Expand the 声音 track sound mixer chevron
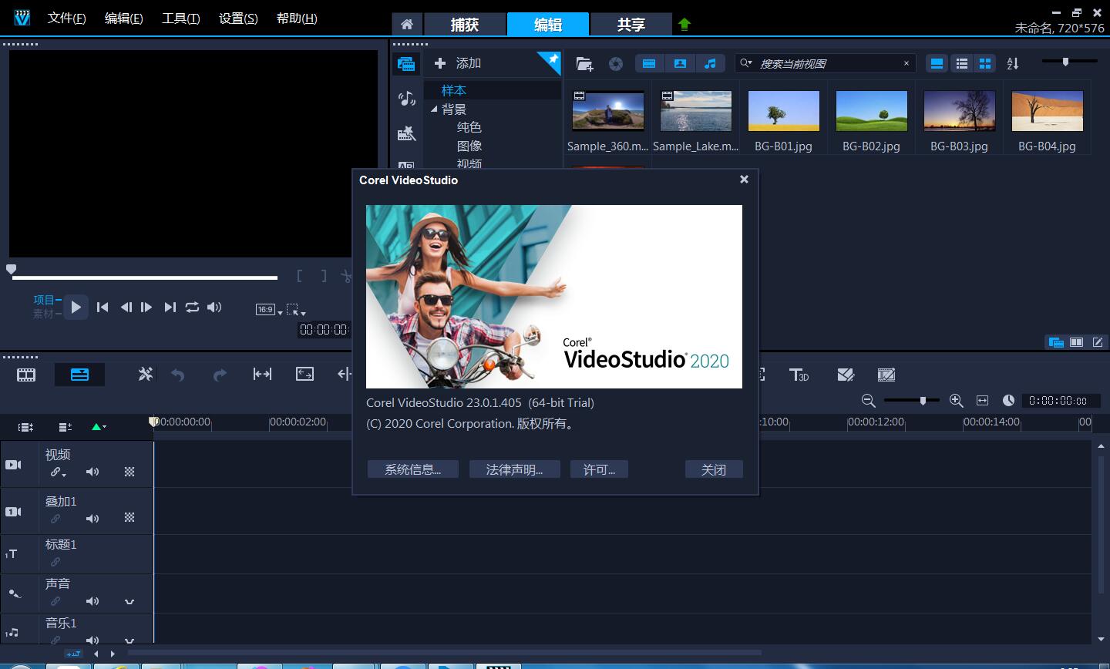 129,601
